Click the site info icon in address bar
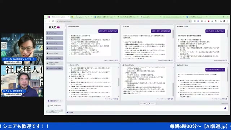231x130 pixels. pyautogui.click(x=57, y=21)
